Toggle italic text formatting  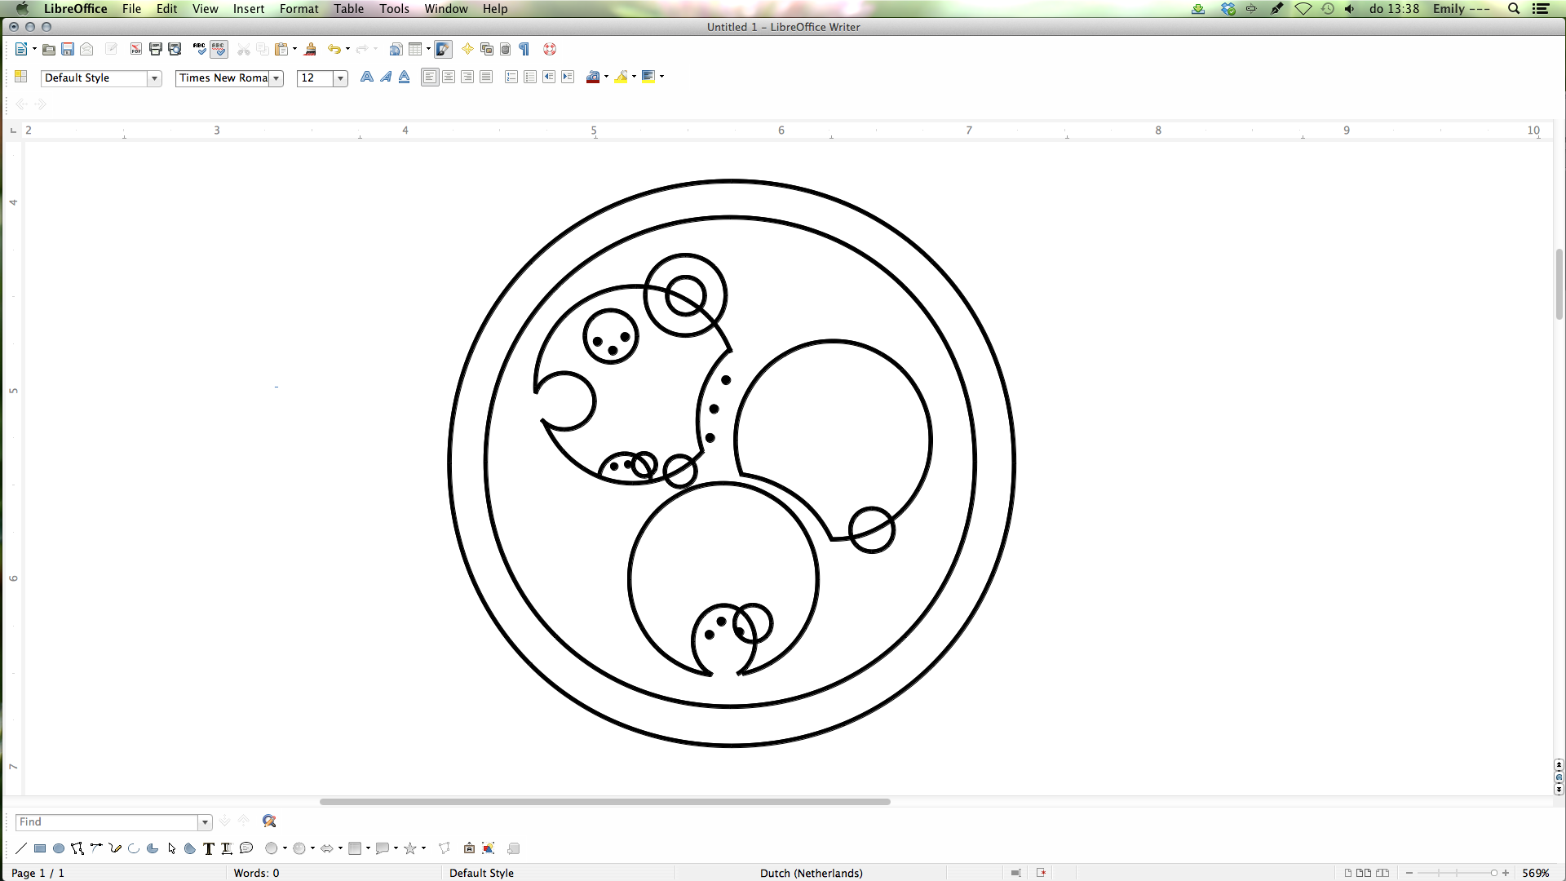click(x=386, y=77)
